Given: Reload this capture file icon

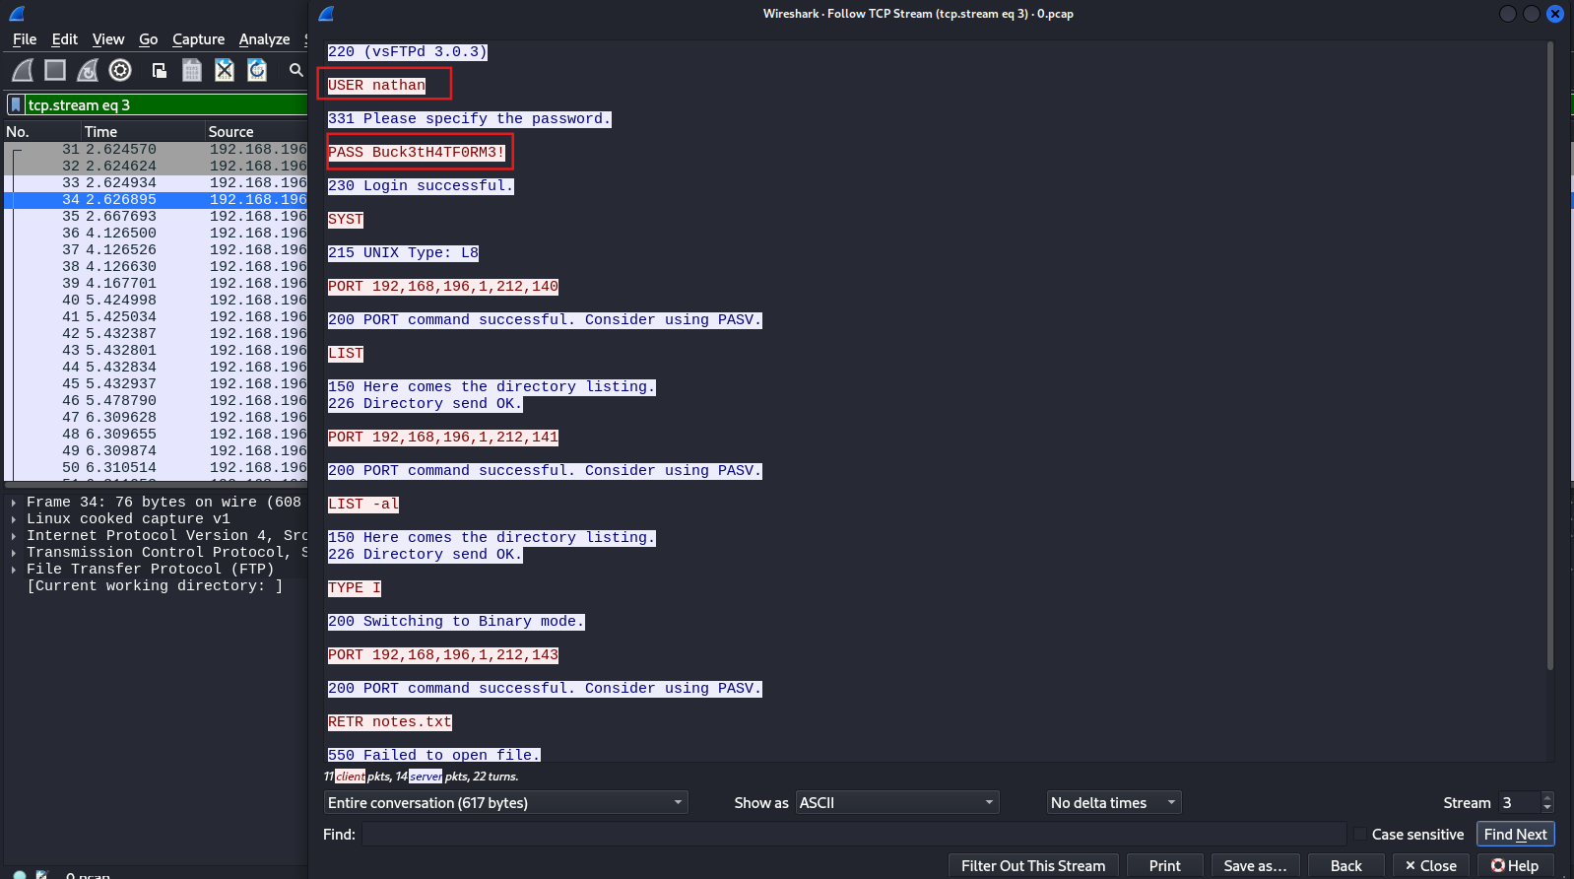Looking at the screenshot, I should pyautogui.click(x=257, y=70).
